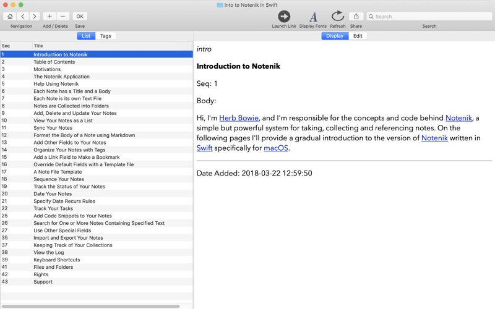The width and height of the screenshot is (495, 309).
Task: Select 'Keeping Track of Your Collections'
Action: click(97, 245)
